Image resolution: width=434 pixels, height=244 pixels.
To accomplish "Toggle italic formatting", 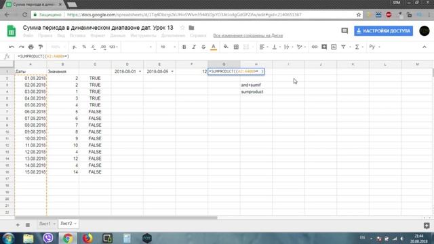I will 194,47.
